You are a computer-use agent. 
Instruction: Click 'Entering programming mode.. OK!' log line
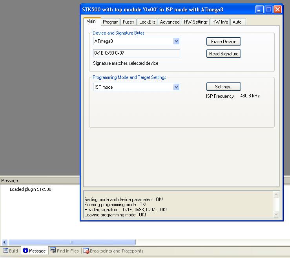point(115,205)
